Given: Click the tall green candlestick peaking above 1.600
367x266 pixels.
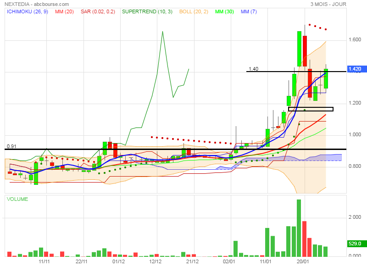Looking at the screenshot, I should click(299, 49).
